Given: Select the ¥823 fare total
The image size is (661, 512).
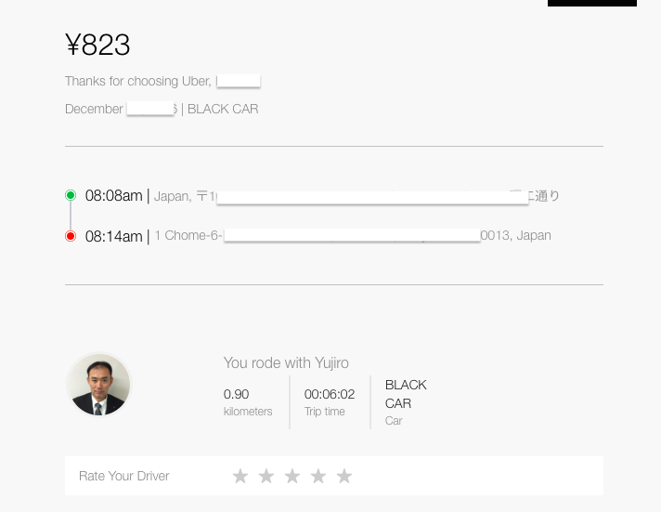Looking at the screenshot, I should 97,45.
